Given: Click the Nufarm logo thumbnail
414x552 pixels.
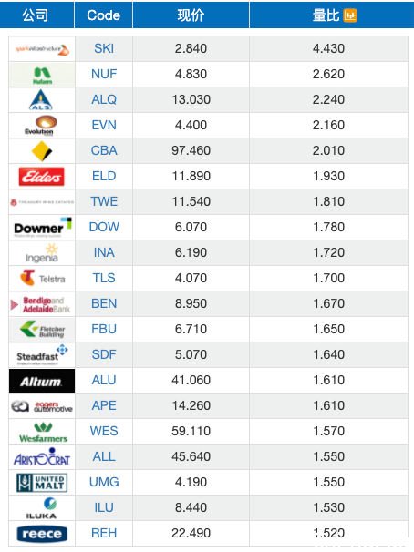Looking at the screenshot, I should point(42,76).
